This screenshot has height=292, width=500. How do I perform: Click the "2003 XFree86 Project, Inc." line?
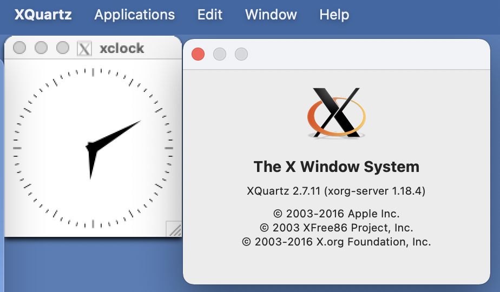tap(337, 228)
